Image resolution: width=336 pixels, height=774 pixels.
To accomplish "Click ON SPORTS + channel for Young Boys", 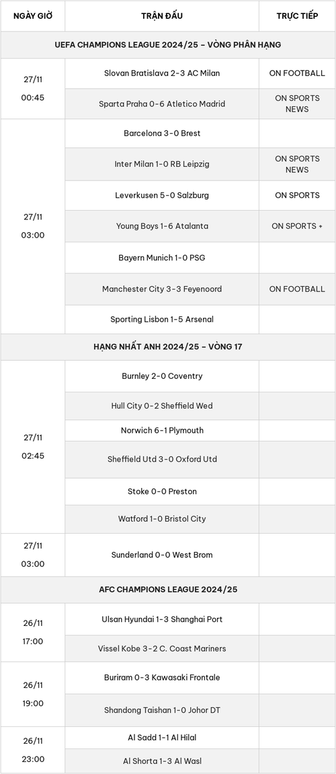I will [x=297, y=225].
